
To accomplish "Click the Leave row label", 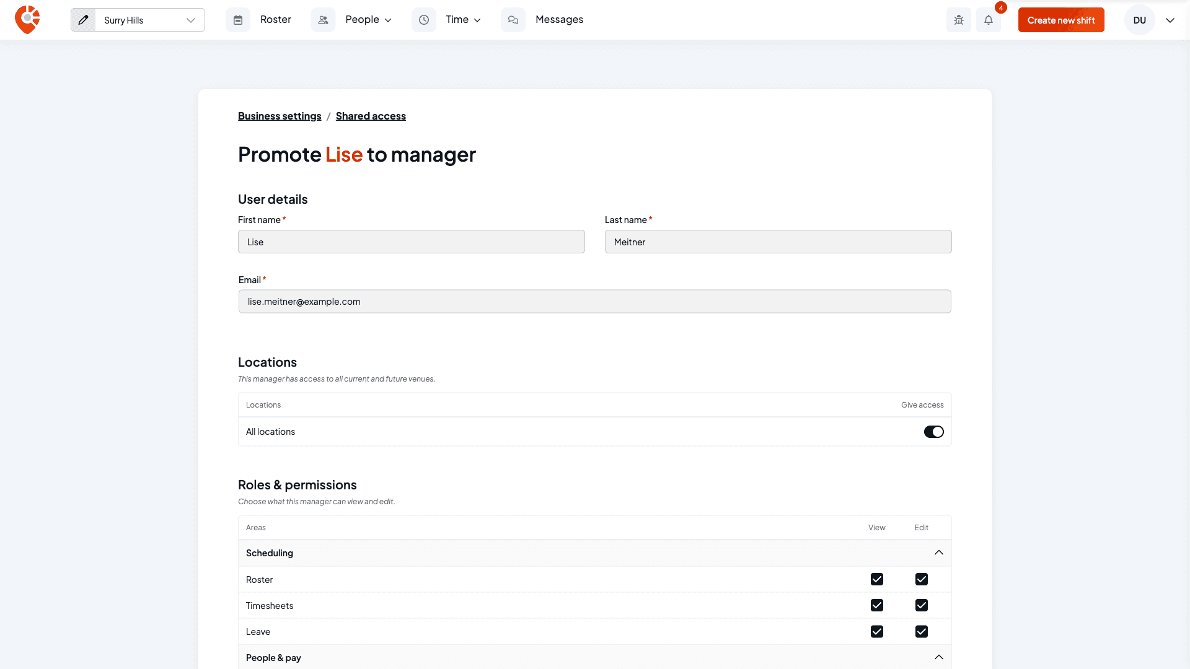I will point(258,632).
